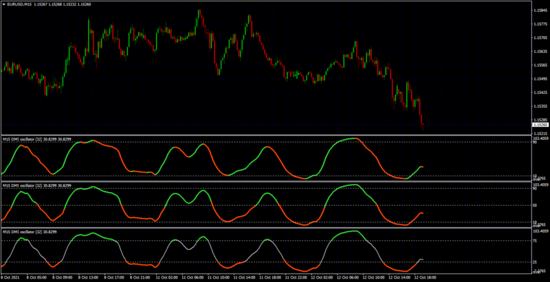Click the 1.15845 price scale label
This screenshot has width=550, height=282.
(x=539, y=10)
